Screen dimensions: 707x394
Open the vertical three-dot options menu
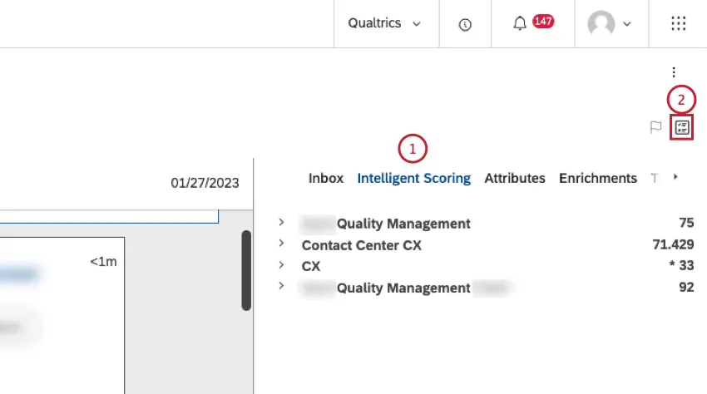[x=674, y=72]
